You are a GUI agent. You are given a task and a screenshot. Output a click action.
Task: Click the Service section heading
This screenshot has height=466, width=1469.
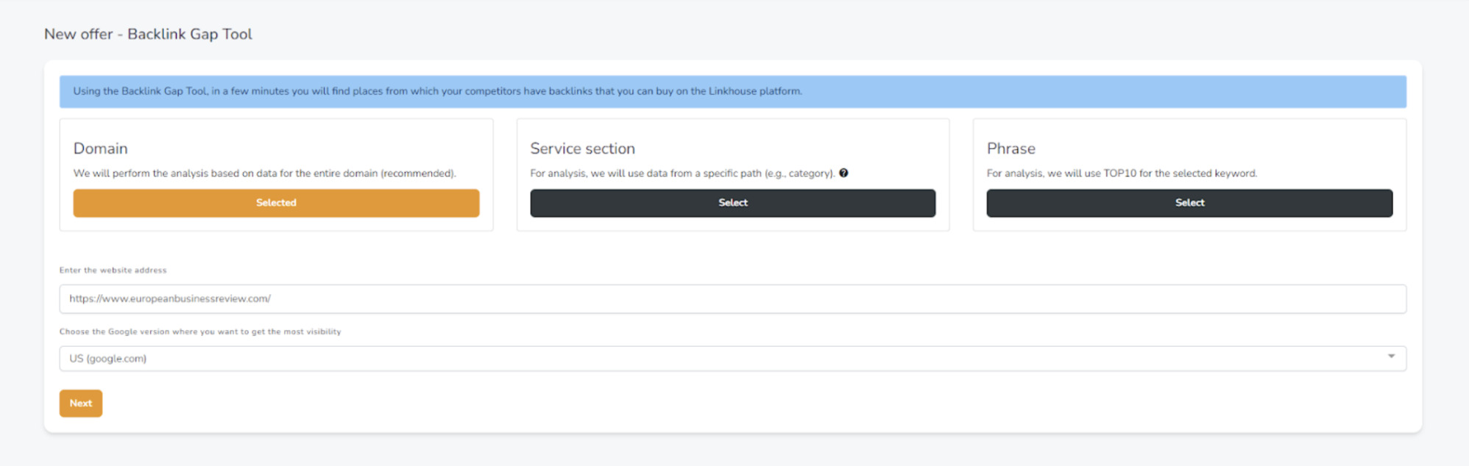click(582, 148)
